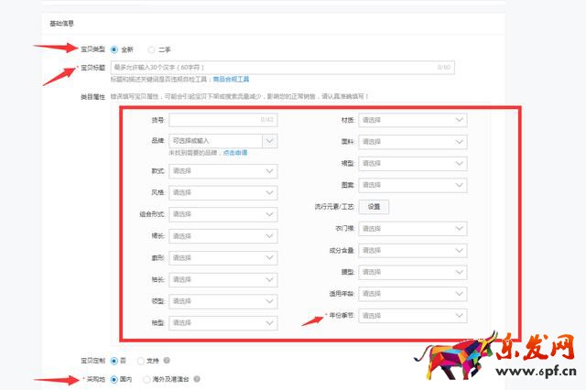
Task: Click 设置 button for 流行元素/工艺
Action: pyautogui.click(x=374, y=207)
